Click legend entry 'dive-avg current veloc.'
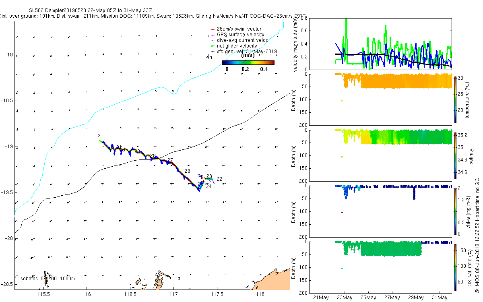483x302 pixels. coord(243,40)
